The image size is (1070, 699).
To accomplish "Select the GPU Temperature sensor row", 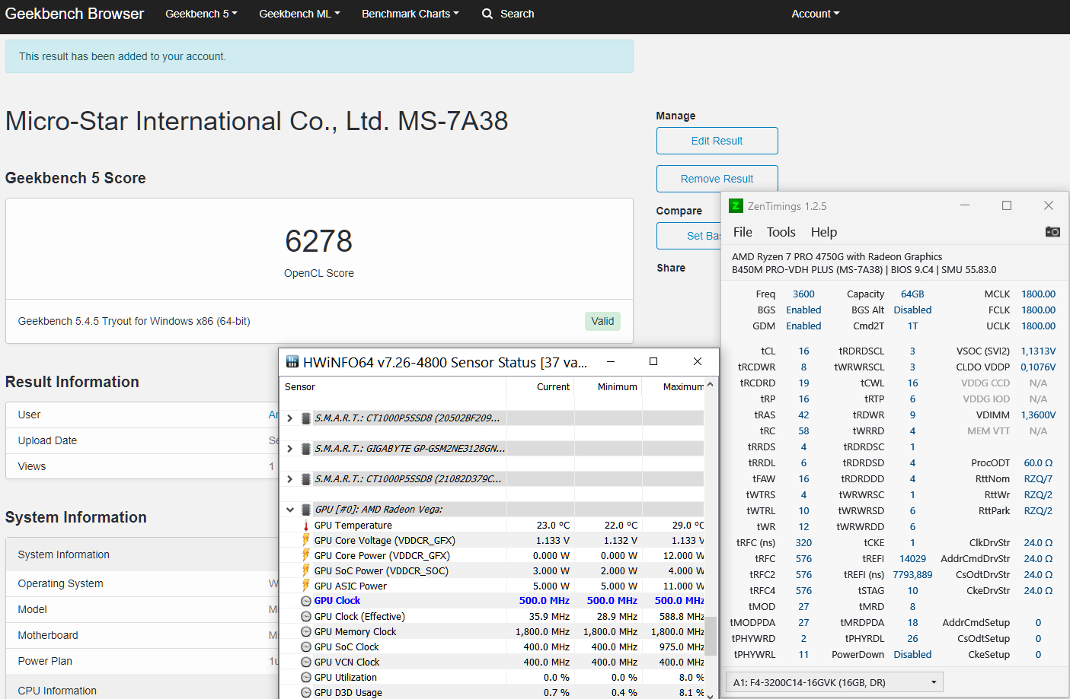I will click(x=492, y=526).
